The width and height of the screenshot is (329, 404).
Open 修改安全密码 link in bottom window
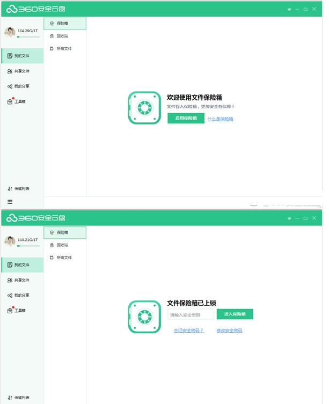coord(229,330)
